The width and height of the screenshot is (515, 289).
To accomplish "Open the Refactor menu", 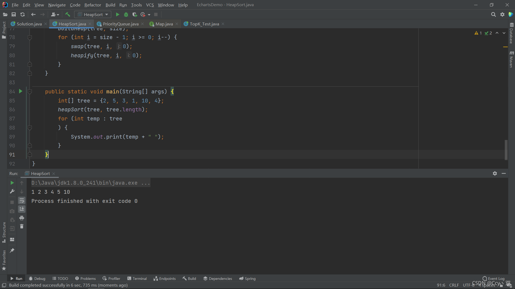I will click(x=93, y=5).
